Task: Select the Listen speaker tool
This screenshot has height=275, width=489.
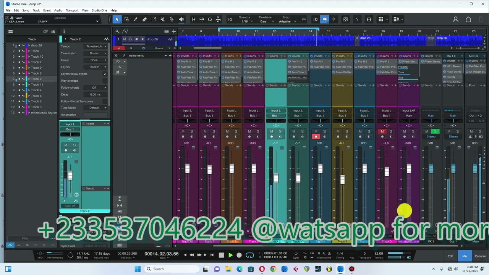Action: 181,19
